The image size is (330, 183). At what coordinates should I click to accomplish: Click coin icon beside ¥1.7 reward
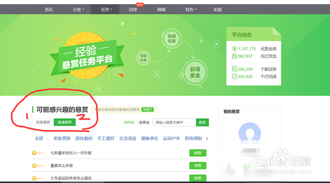[34, 178]
